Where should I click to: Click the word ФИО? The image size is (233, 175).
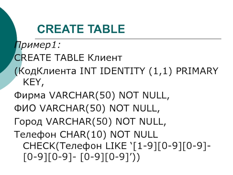click(x=25, y=108)
